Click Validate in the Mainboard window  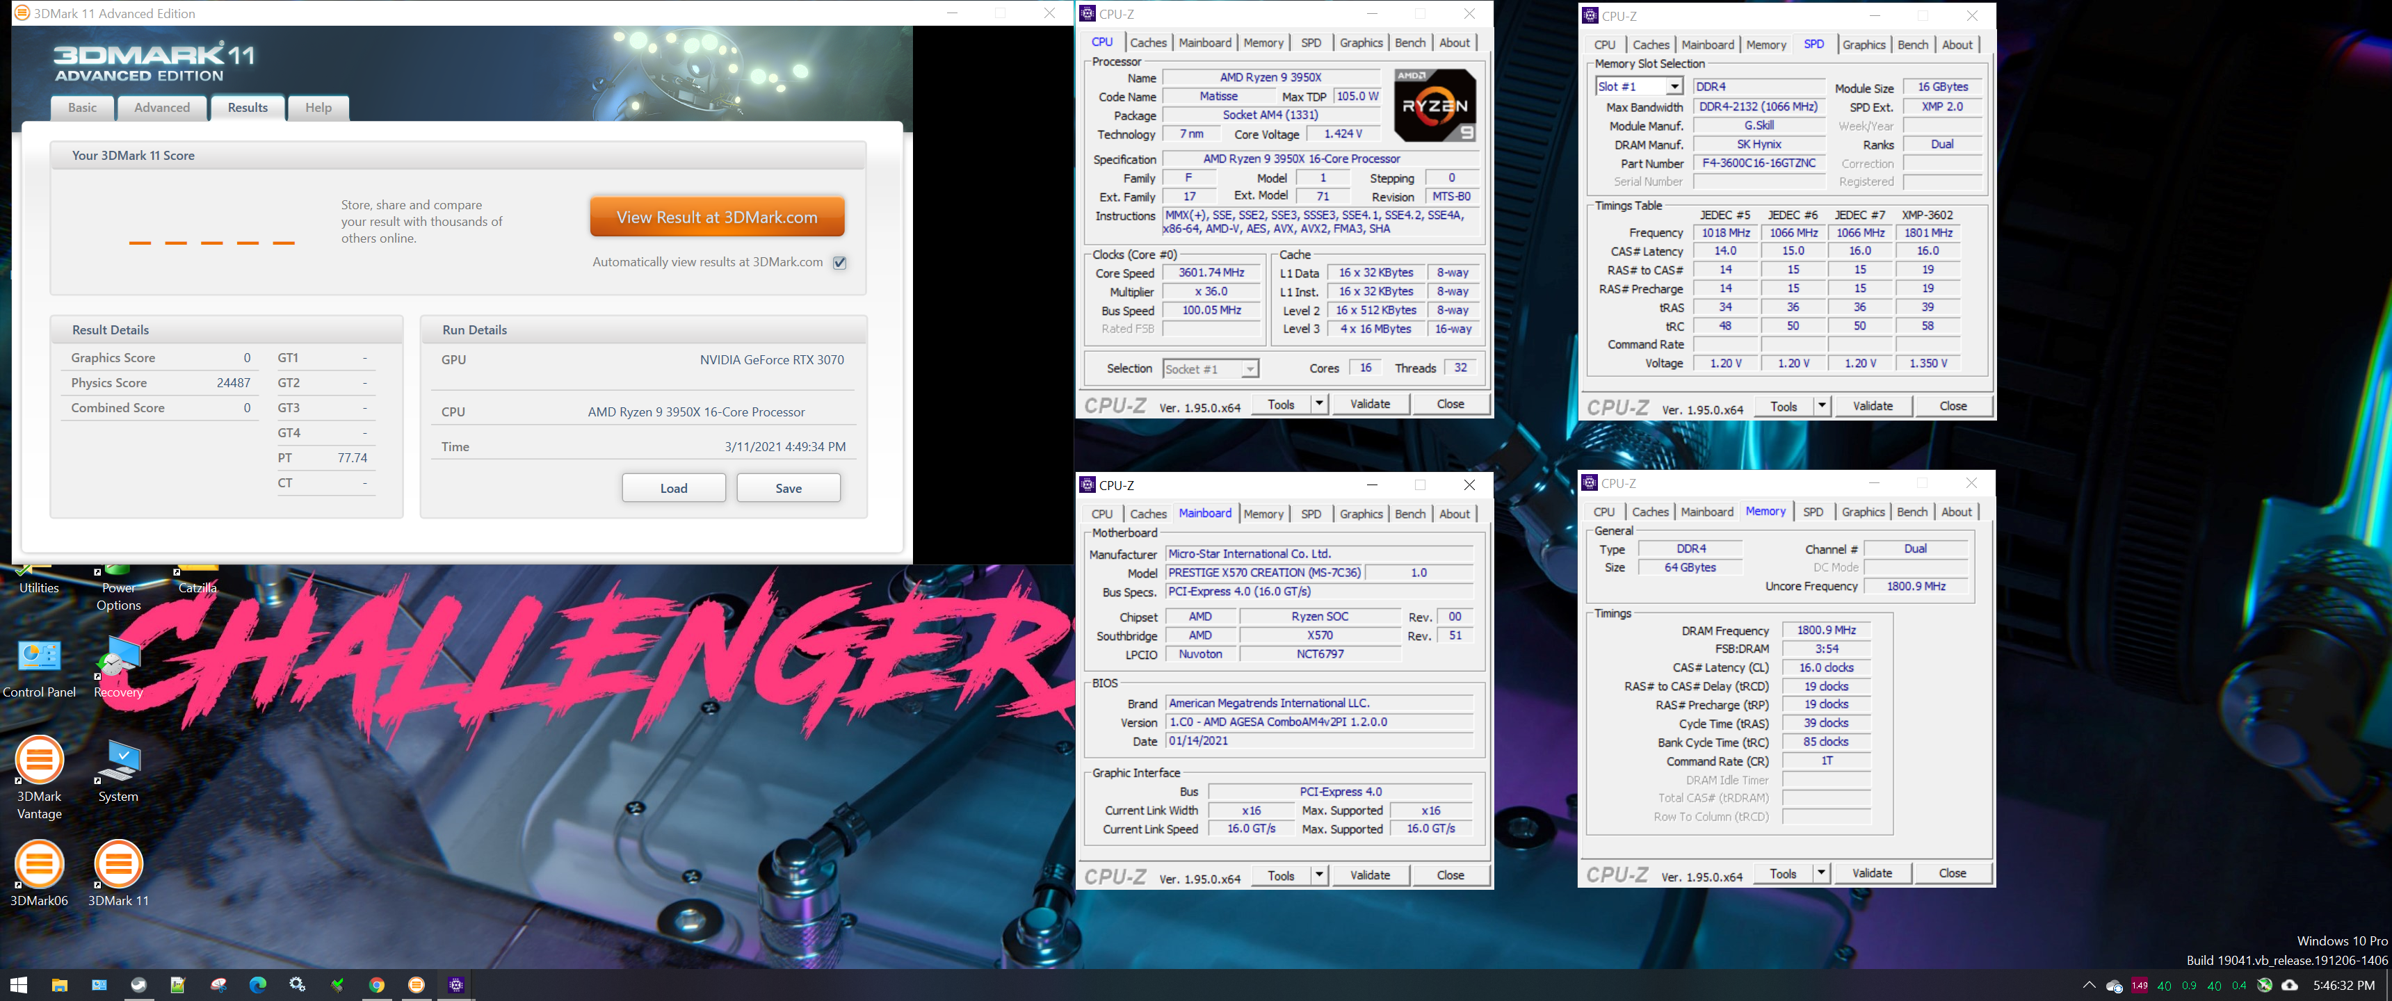click(x=1370, y=874)
